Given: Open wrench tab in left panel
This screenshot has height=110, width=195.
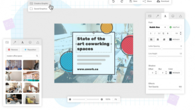Looking at the screenshot, I should pos(15,42).
